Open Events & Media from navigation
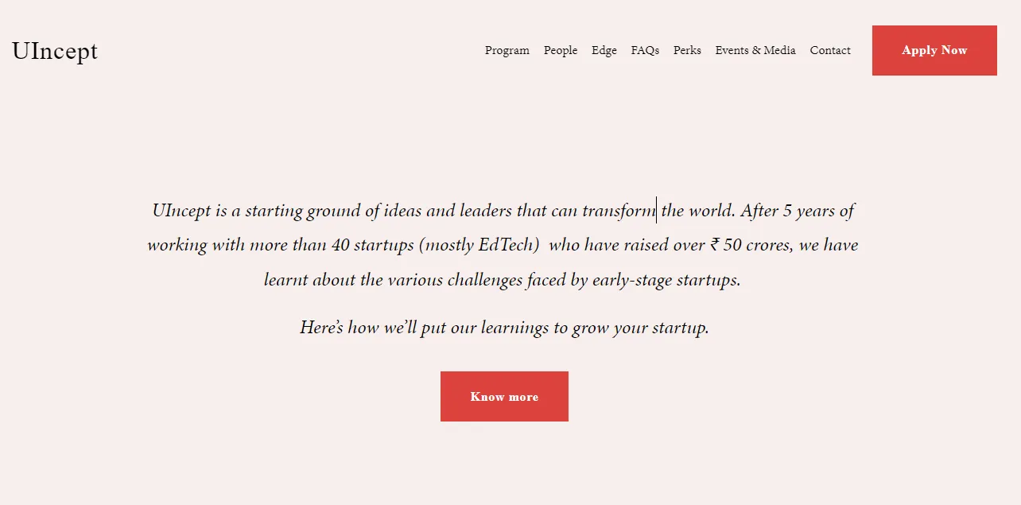The height and width of the screenshot is (505, 1021). pyautogui.click(x=755, y=50)
